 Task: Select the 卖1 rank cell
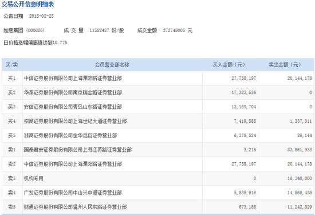click(x=11, y=150)
